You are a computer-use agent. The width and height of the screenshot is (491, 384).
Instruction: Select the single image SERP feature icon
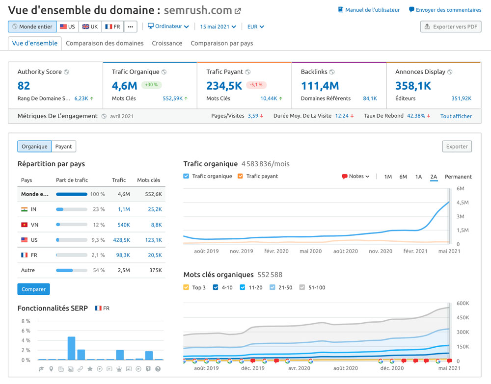coord(129,369)
